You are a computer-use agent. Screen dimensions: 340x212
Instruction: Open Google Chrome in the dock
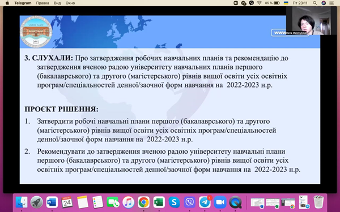(x=143, y=202)
